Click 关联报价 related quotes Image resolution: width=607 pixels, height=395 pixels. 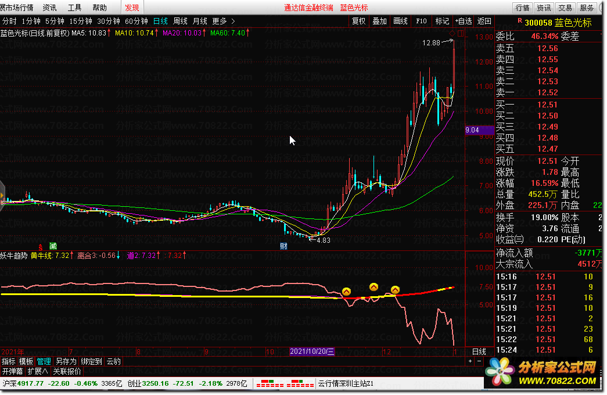coord(67,371)
